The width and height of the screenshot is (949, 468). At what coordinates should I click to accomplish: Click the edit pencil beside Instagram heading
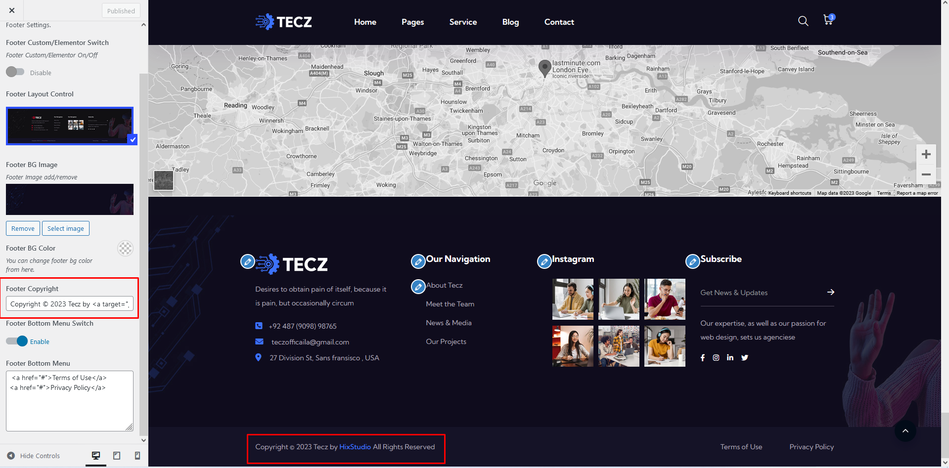[544, 261]
